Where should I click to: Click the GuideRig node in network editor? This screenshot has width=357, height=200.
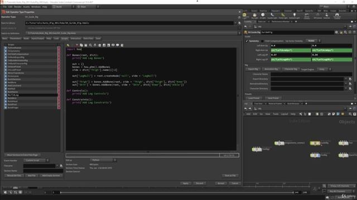pyautogui.click(x=315, y=143)
